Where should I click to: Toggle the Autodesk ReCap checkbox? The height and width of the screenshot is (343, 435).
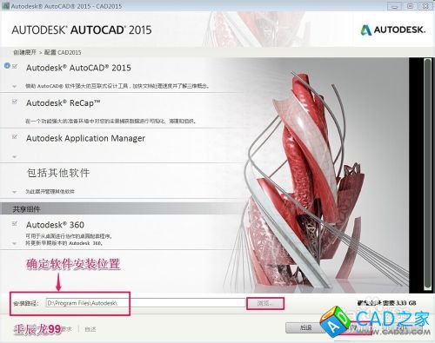coord(15,102)
